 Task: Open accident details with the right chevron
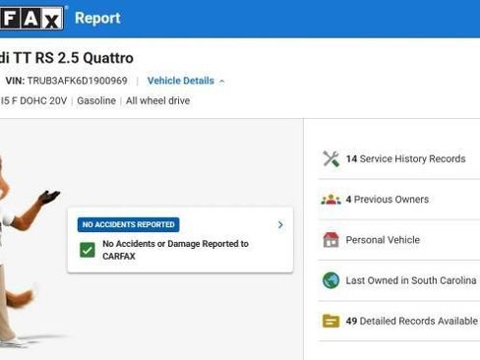pyautogui.click(x=280, y=225)
